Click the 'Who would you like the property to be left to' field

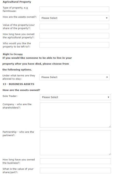pos(74,45)
